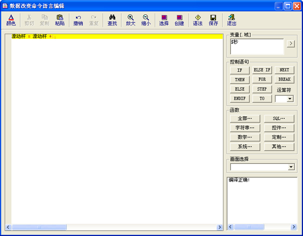Screen dimensions: 303x236
Task: Close the editor window
Action: click(297, 6)
